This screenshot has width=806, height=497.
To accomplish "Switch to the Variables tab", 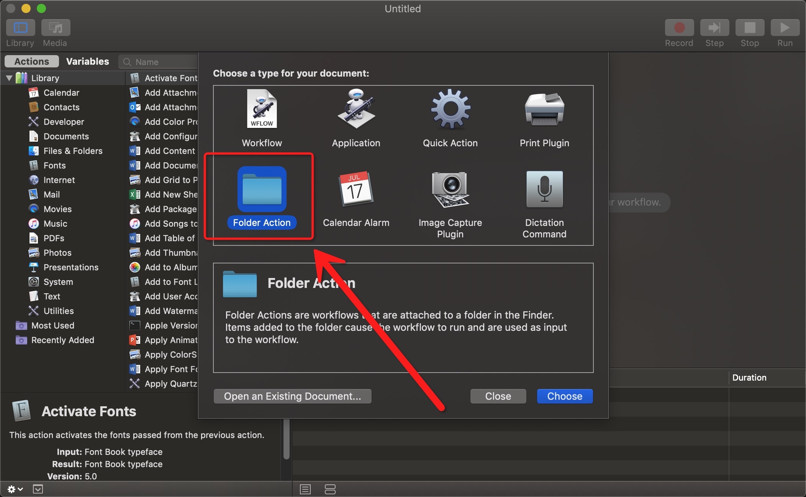I will [x=87, y=61].
